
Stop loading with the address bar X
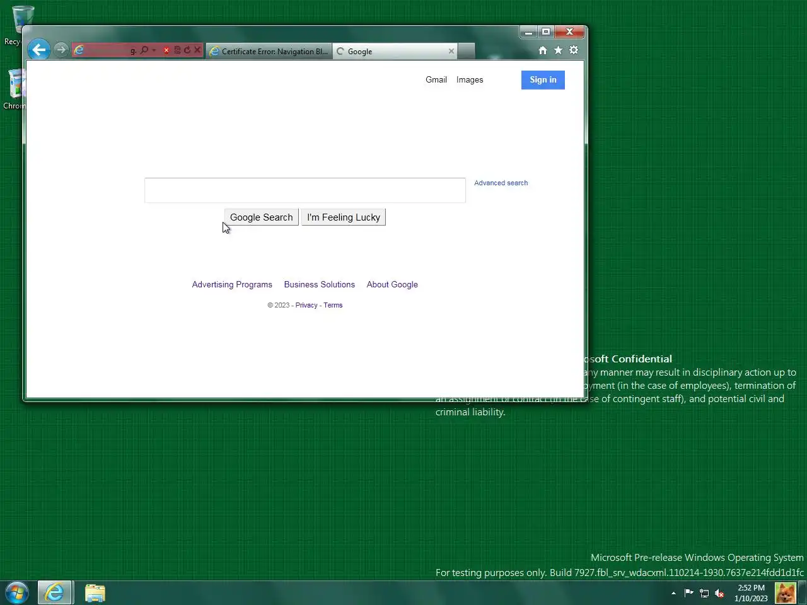coord(197,50)
